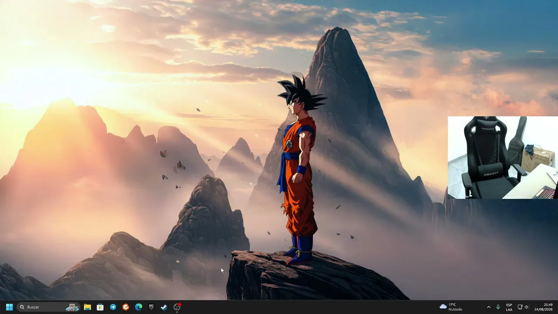Open the Windows Start menu

[9, 307]
